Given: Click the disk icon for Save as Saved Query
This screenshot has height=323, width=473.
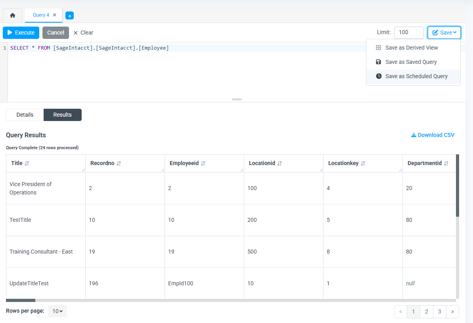Looking at the screenshot, I should (379, 62).
